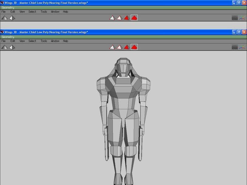
Task: Choose face selection mode in back window
Action: pyautogui.click(x=127, y=18)
